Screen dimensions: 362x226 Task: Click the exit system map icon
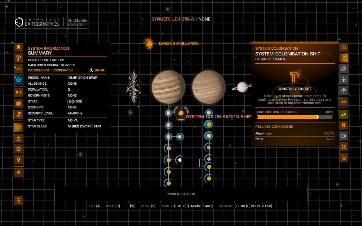18,201
